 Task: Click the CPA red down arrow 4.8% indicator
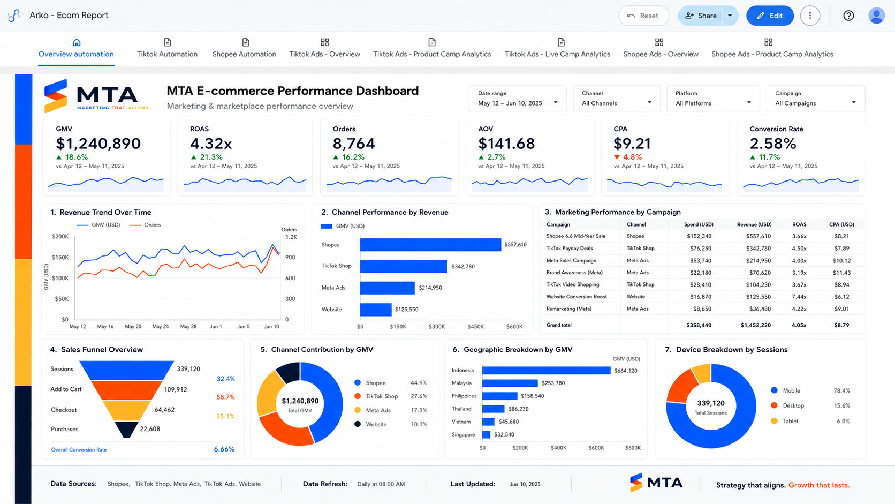(627, 157)
